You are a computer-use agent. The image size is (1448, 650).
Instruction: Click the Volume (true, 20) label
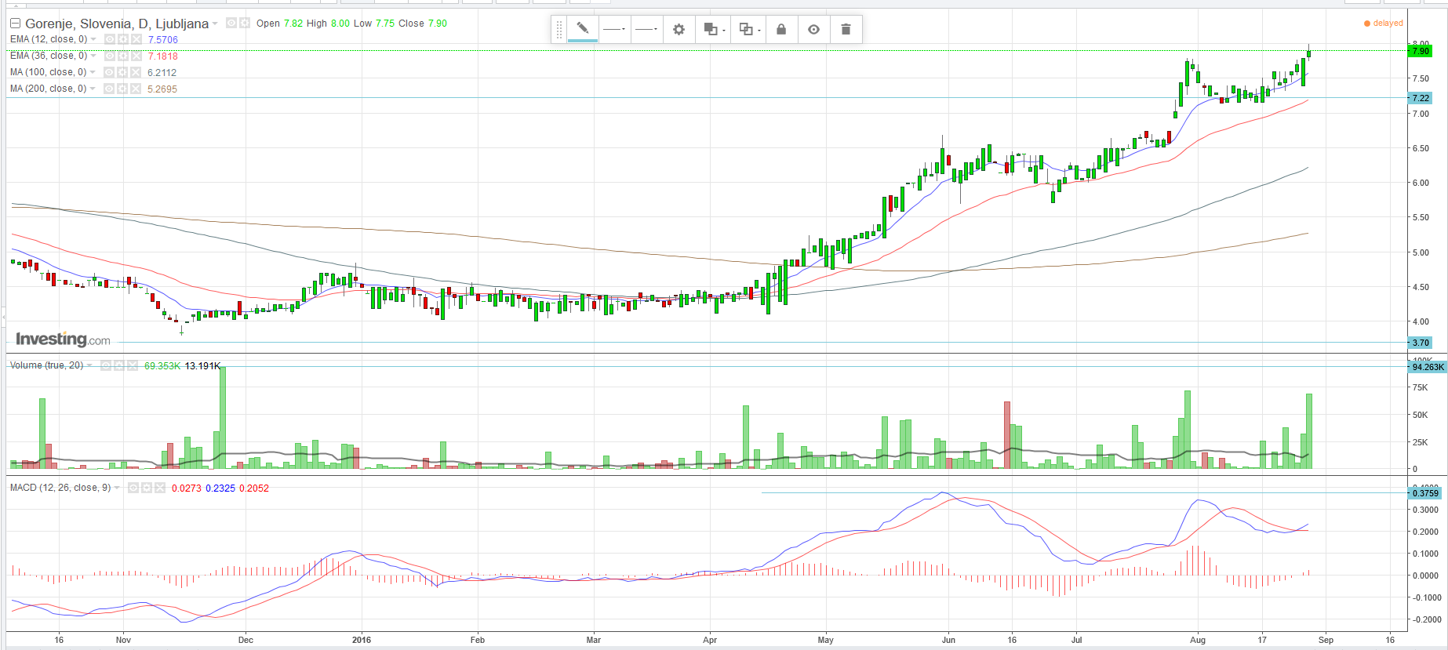(47, 365)
